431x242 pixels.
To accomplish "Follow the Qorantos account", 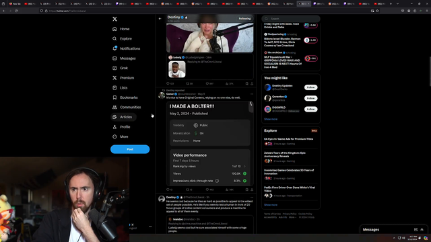I will (310, 98).
